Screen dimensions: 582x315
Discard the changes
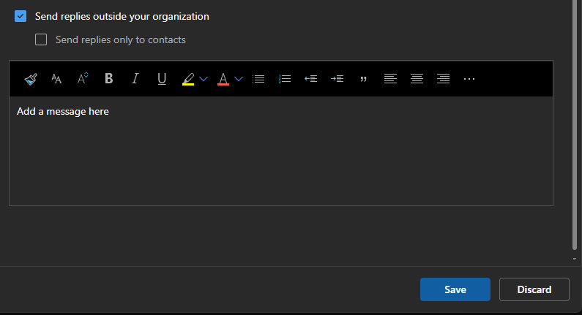tap(534, 289)
